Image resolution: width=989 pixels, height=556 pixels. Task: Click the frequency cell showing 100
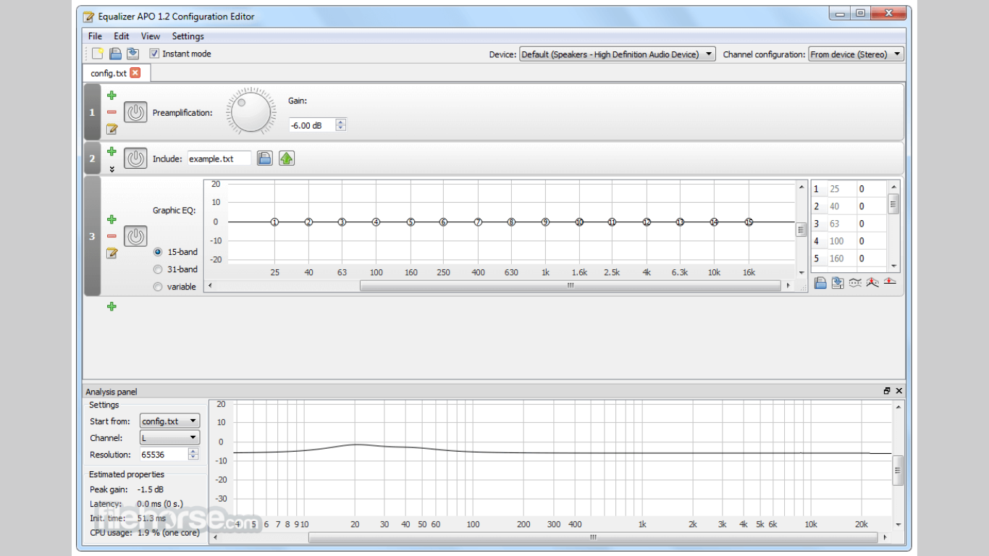coord(842,241)
